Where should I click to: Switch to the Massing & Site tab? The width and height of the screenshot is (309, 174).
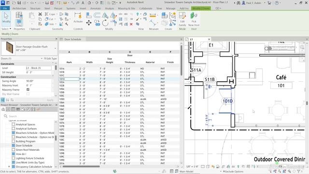pyautogui.click(x=126, y=9)
